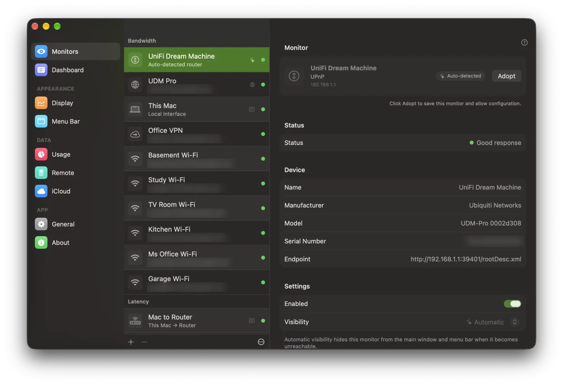Open the Monitors sidebar section
This screenshot has height=385, width=563.
point(75,51)
